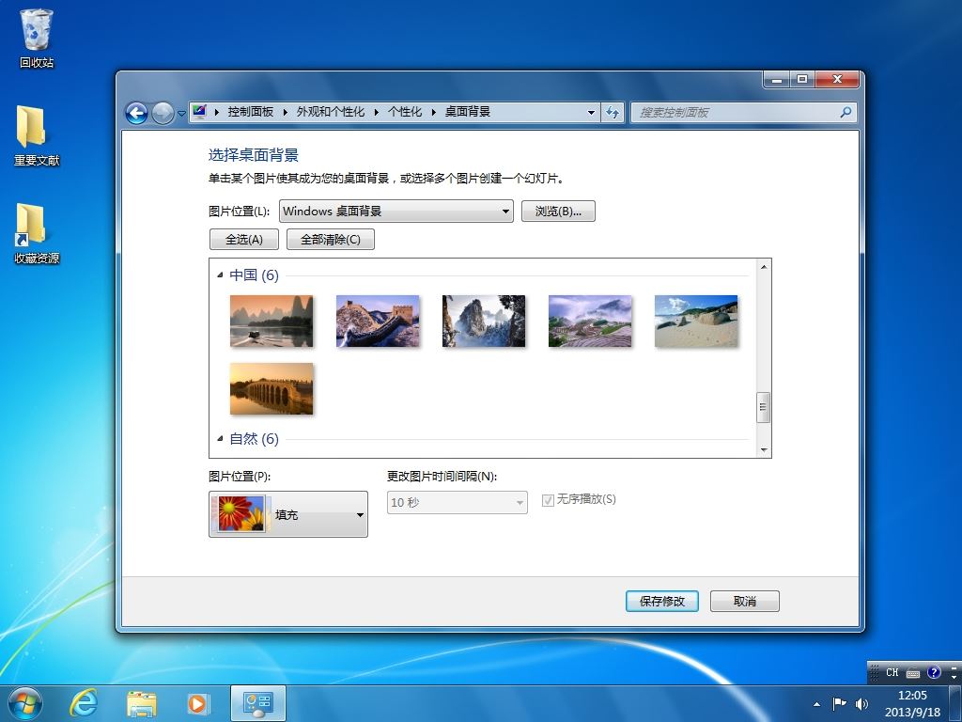962x722 pixels.
Task: Minimize the control panel window
Action: (x=776, y=79)
